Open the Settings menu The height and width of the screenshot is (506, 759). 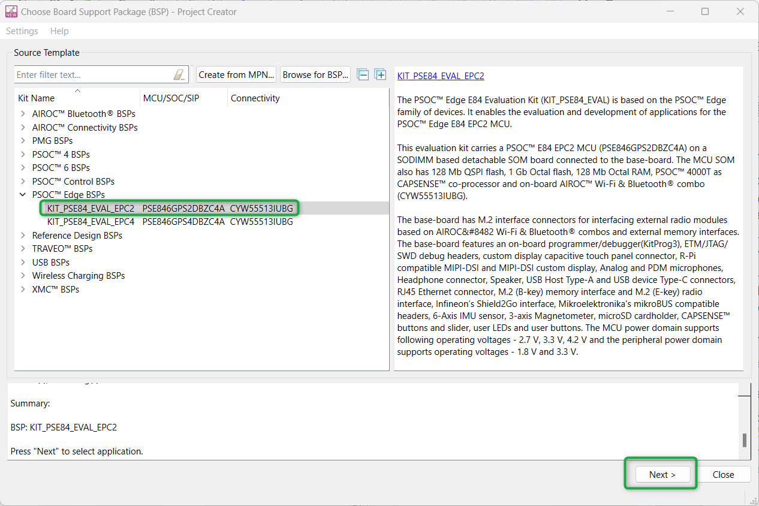(x=22, y=31)
